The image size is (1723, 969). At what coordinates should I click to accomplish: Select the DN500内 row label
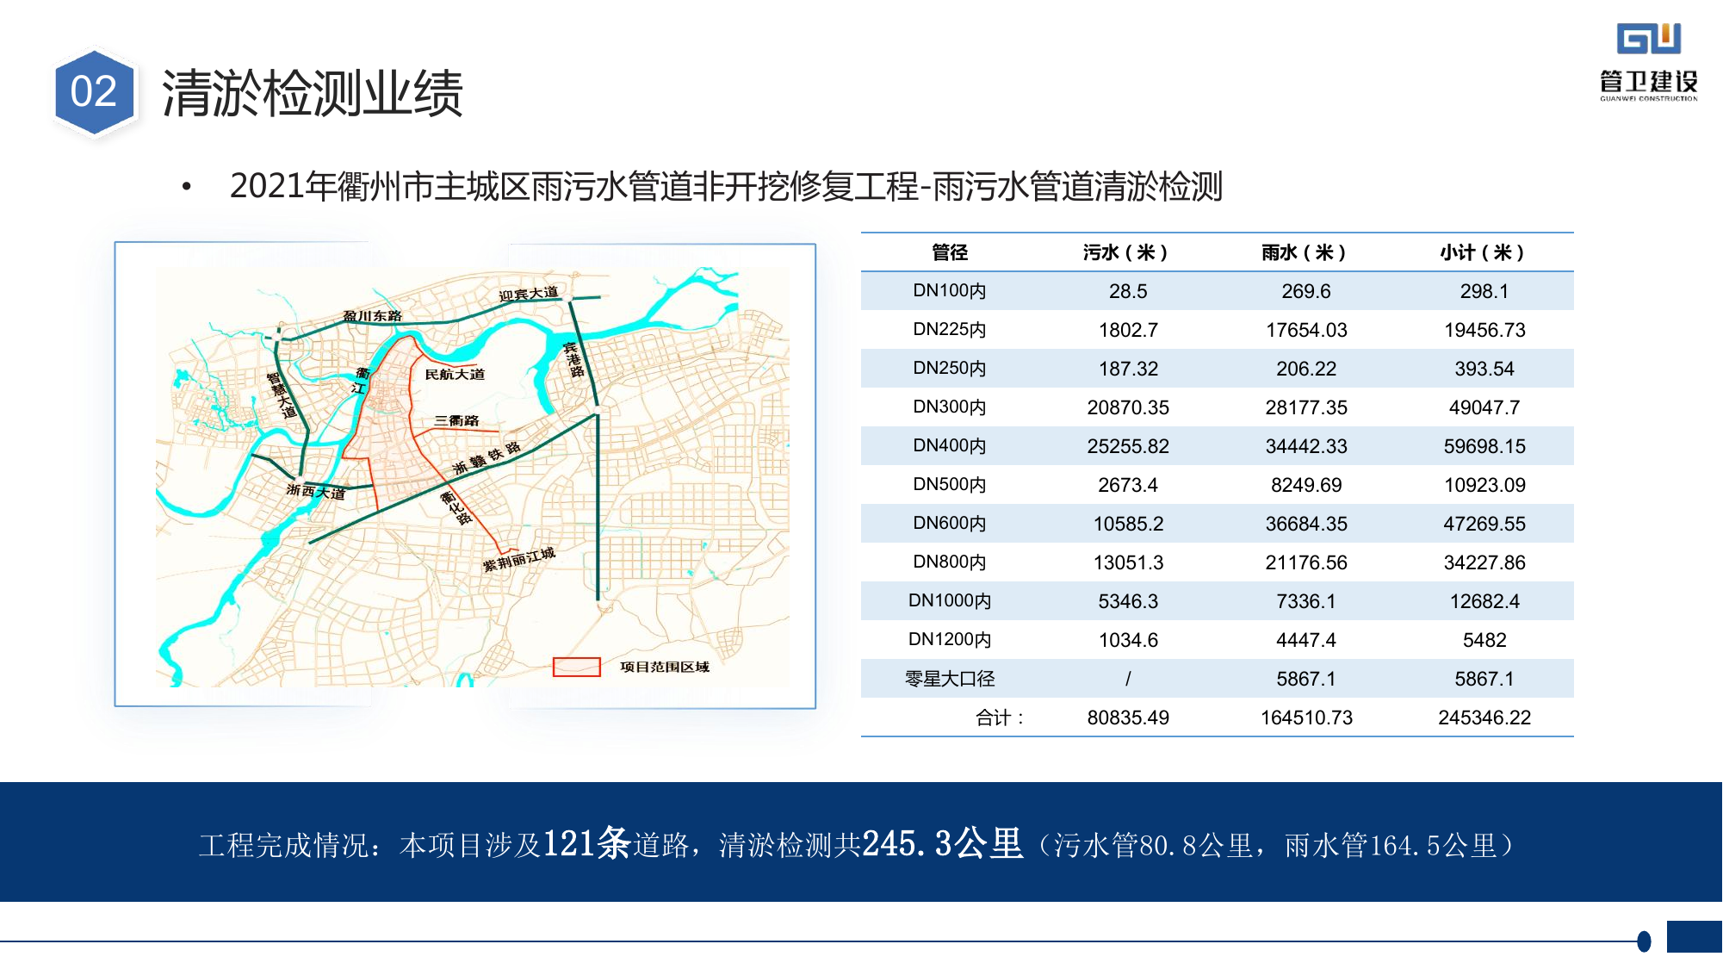pos(950,485)
